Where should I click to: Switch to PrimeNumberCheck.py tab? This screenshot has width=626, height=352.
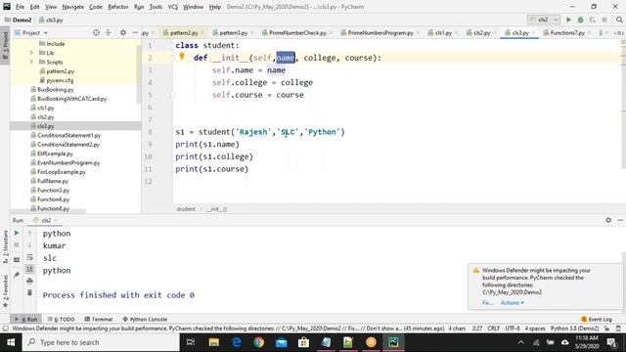pyautogui.click(x=297, y=32)
